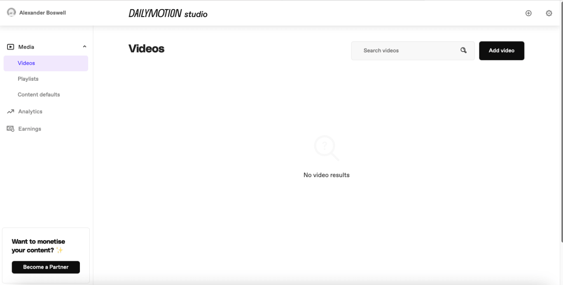
Task: Click the Videos page heading
Action: tap(146, 49)
